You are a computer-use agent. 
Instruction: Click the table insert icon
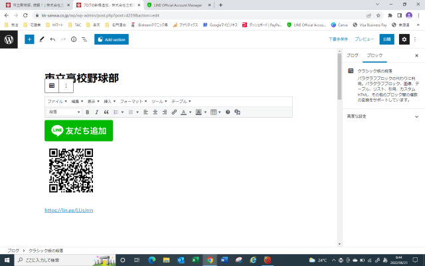[x=214, y=112]
